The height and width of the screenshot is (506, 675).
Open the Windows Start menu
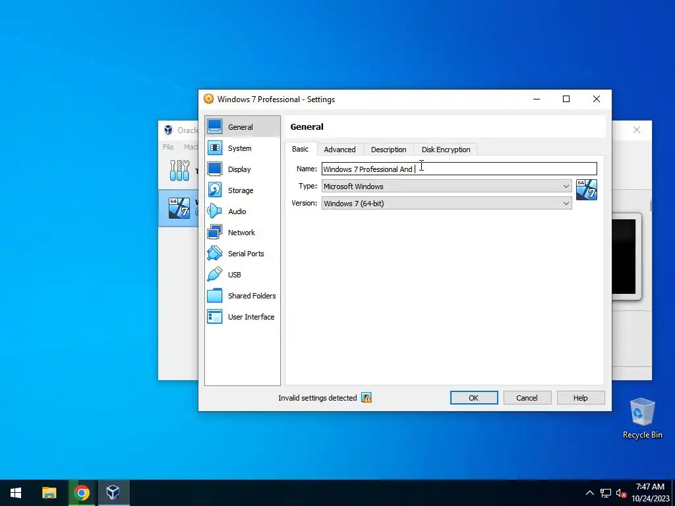[16, 493]
